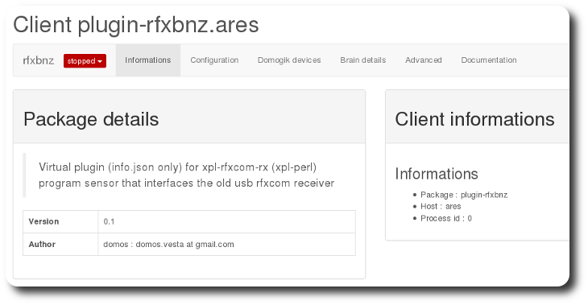Select the Informations tab
The width and height of the screenshot is (588, 305).
(147, 60)
